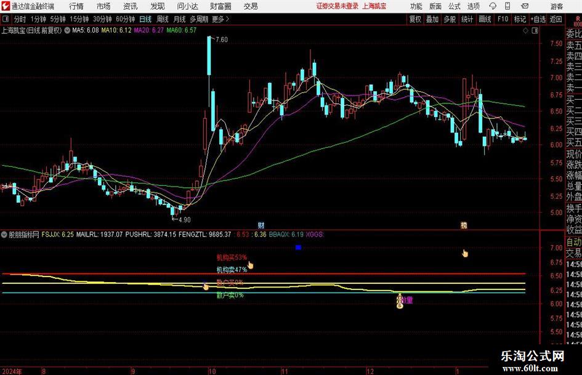Click the 自动 label in right panel

click(x=574, y=242)
